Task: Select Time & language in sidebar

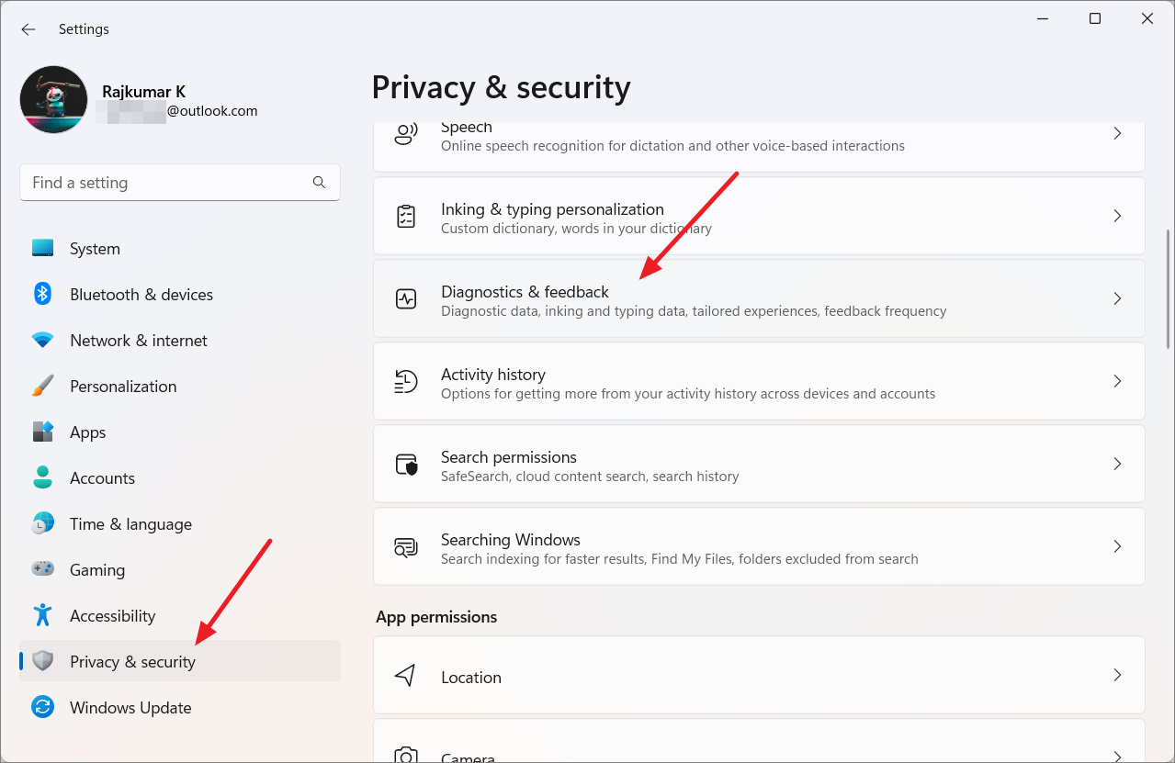Action: pos(130,524)
